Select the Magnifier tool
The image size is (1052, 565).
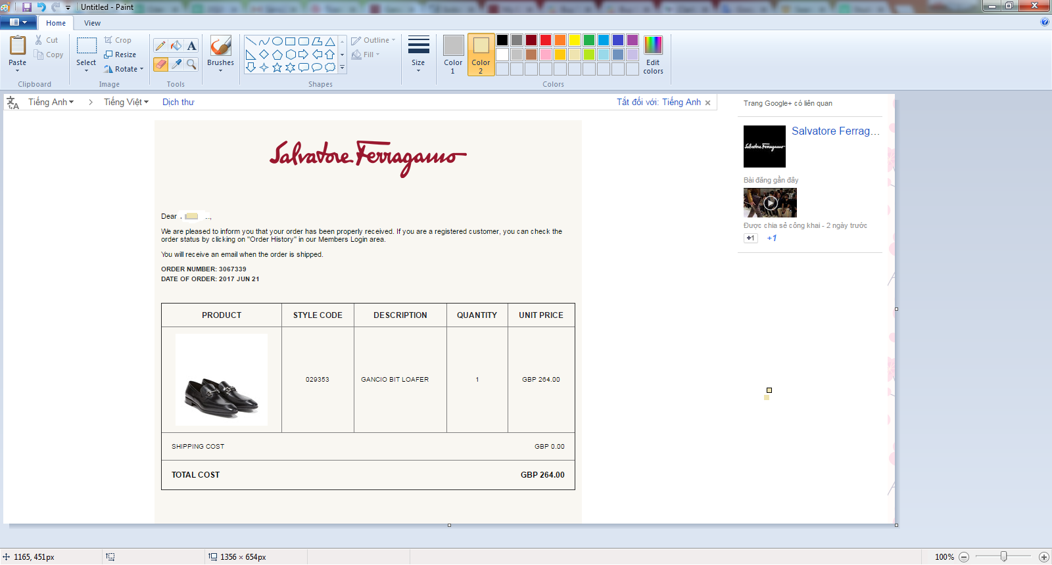(191, 64)
